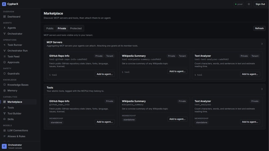
Task: Click the Aliases & Rules sidebar icon
Action: coord(4,136)
